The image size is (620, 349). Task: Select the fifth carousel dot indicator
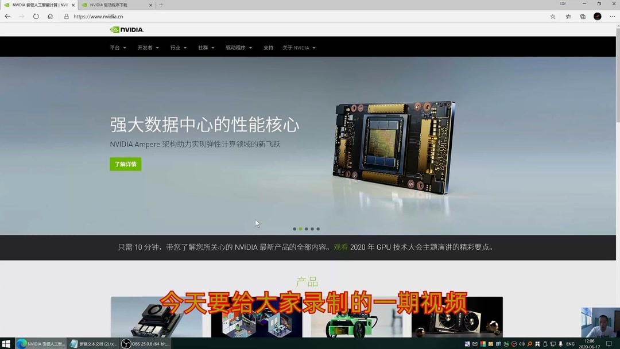317,228
